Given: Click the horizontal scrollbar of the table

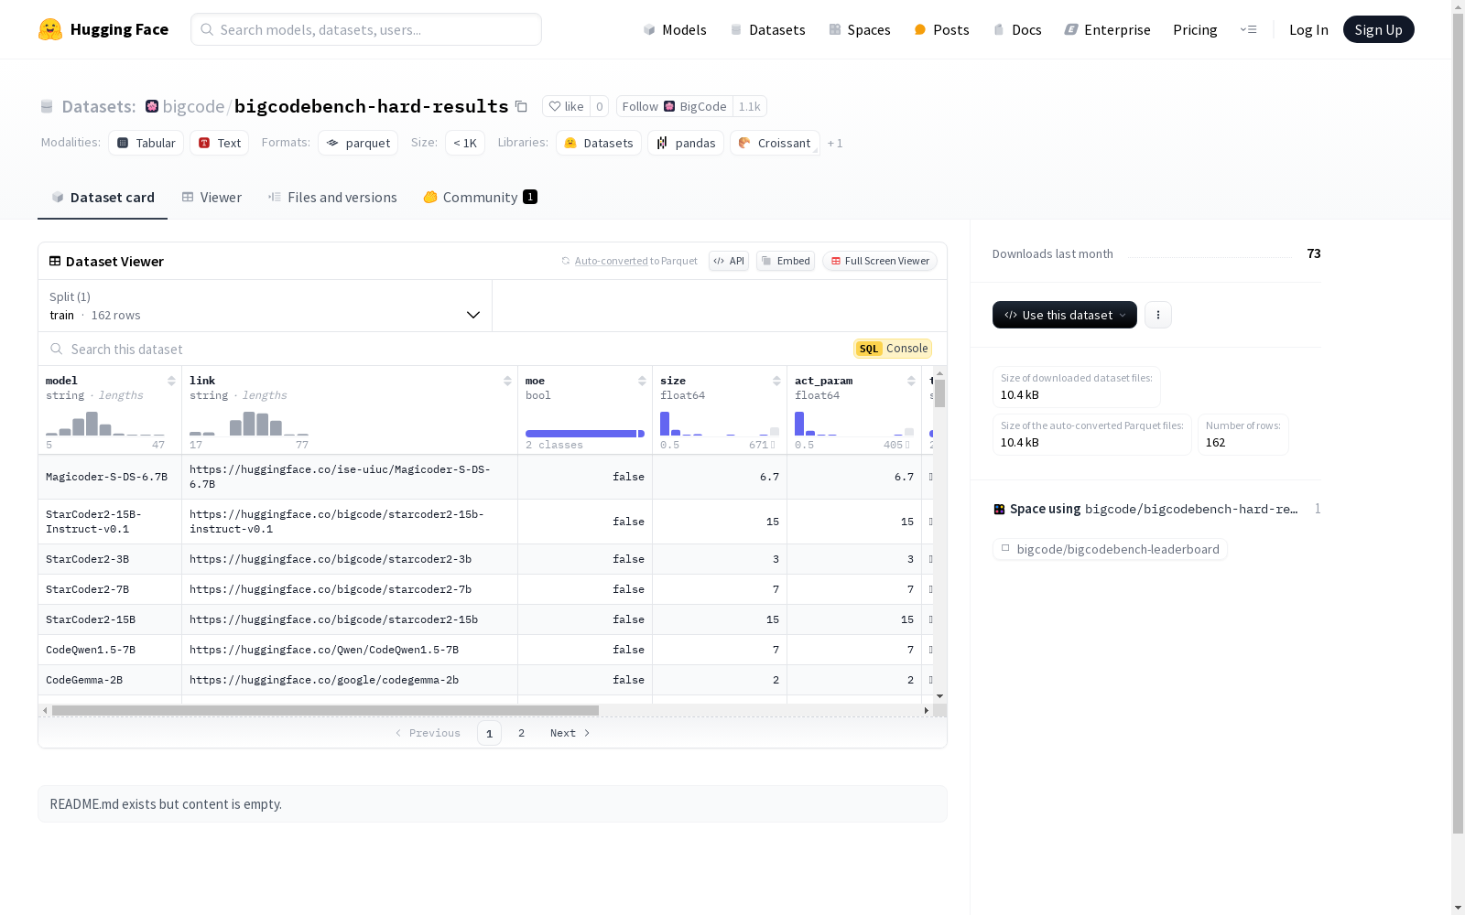Looking at the screenshot, I should click(325, 710).
